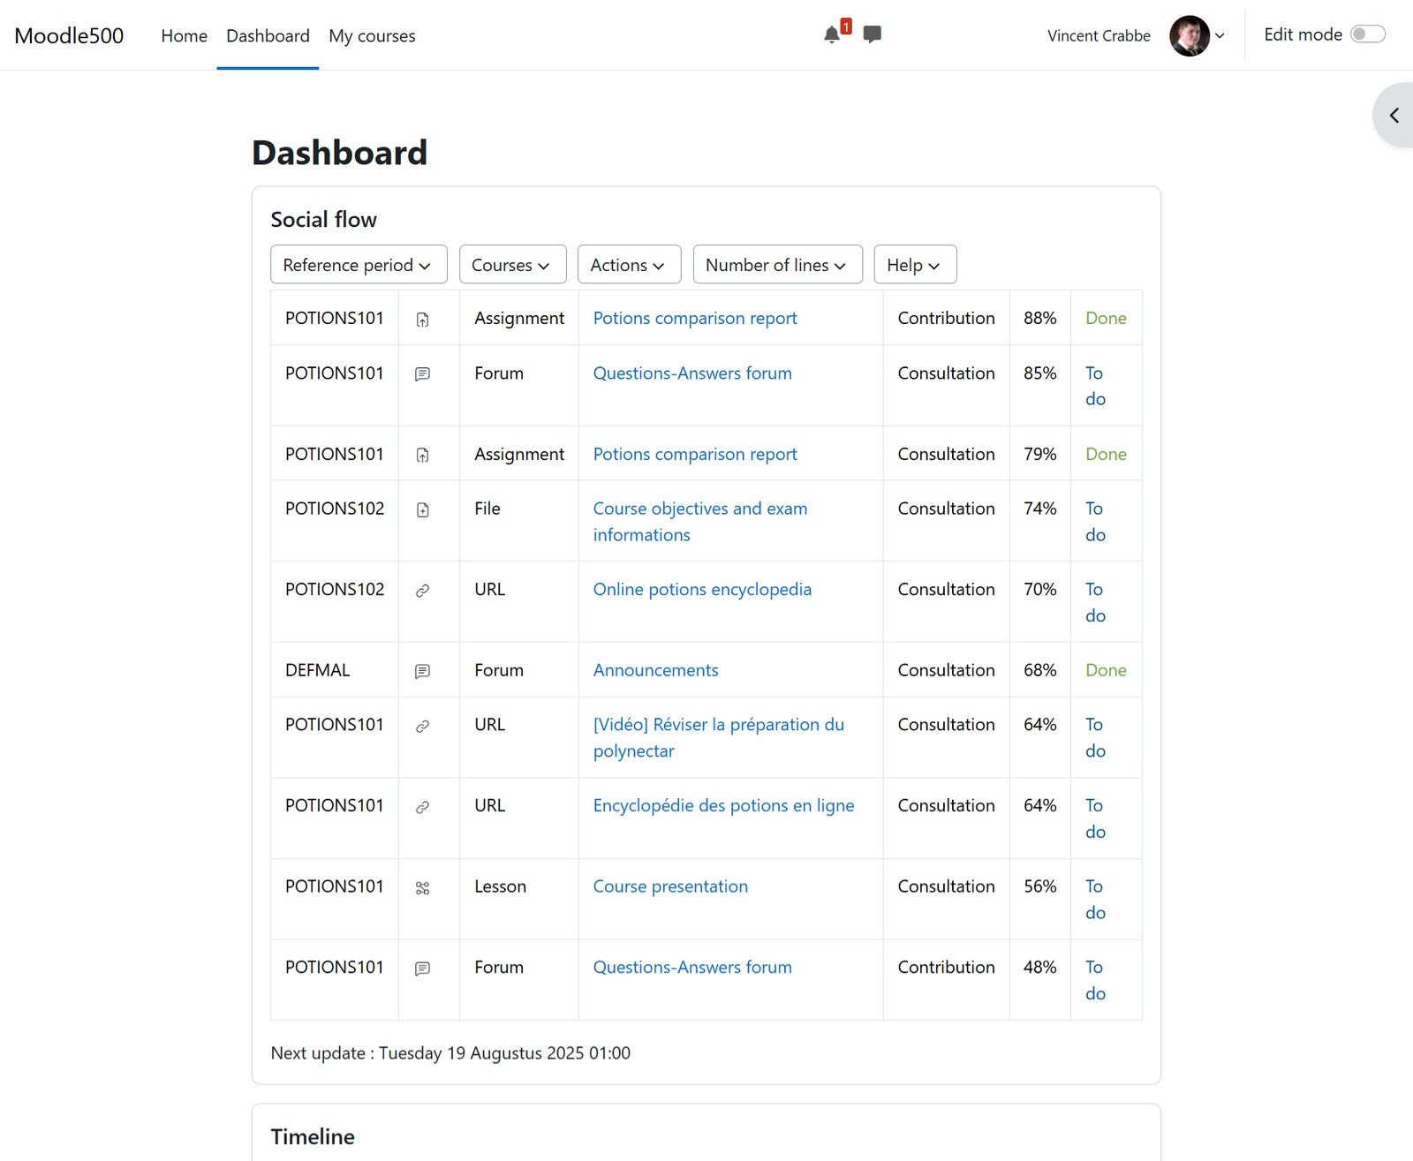Expand the user menu chevron
Screen dimensions: 1413x1161
pyautogui.click(x=1220, y=36)
